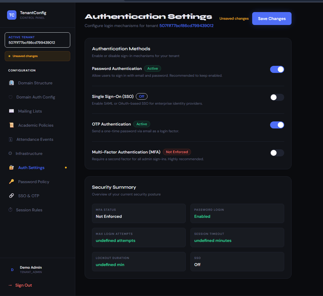Click the tenant ID link in the subtitle
This screenshot has width=323, height=296.
pos(186,26)
